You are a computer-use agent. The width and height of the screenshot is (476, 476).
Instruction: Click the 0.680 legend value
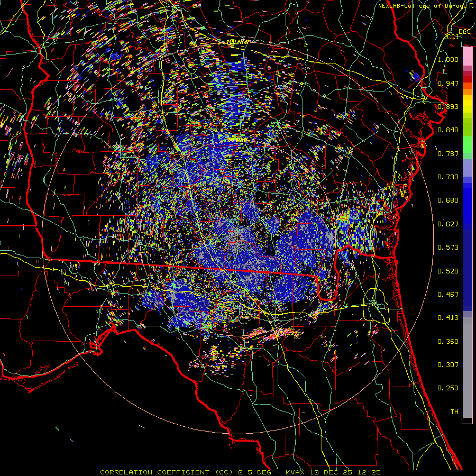448,200
